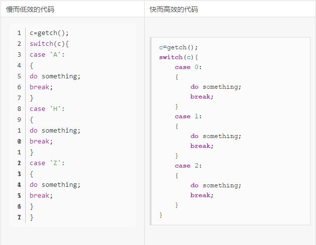316x245 pixels.
Task: Click "do something;" below case 'H'
Action: [55, 131]
